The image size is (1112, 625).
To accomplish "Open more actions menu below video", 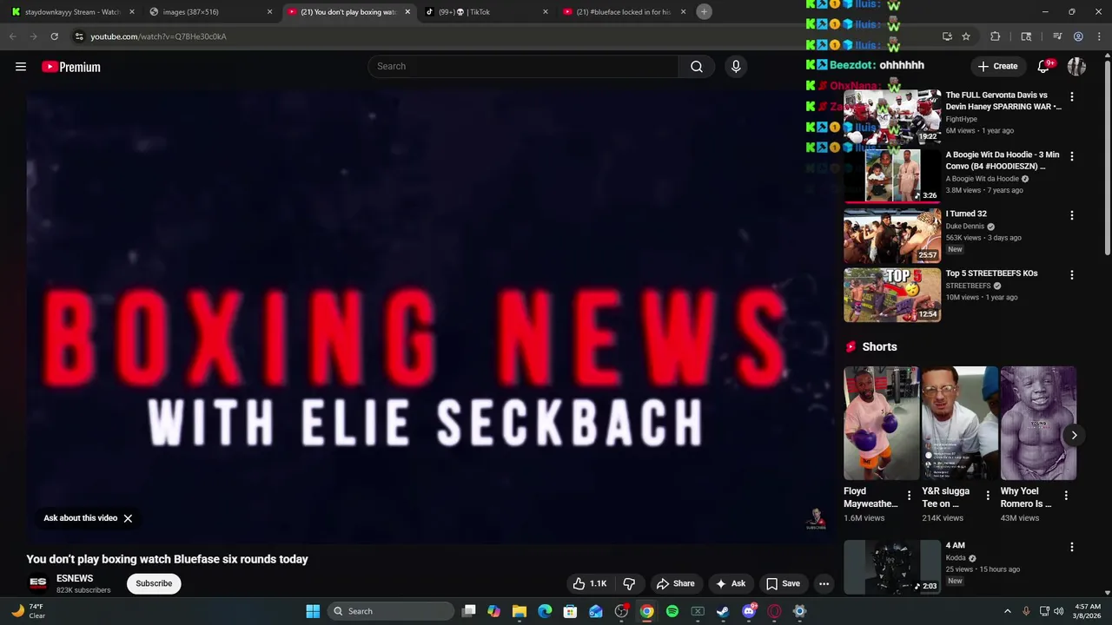I will (x=824, y=583).
